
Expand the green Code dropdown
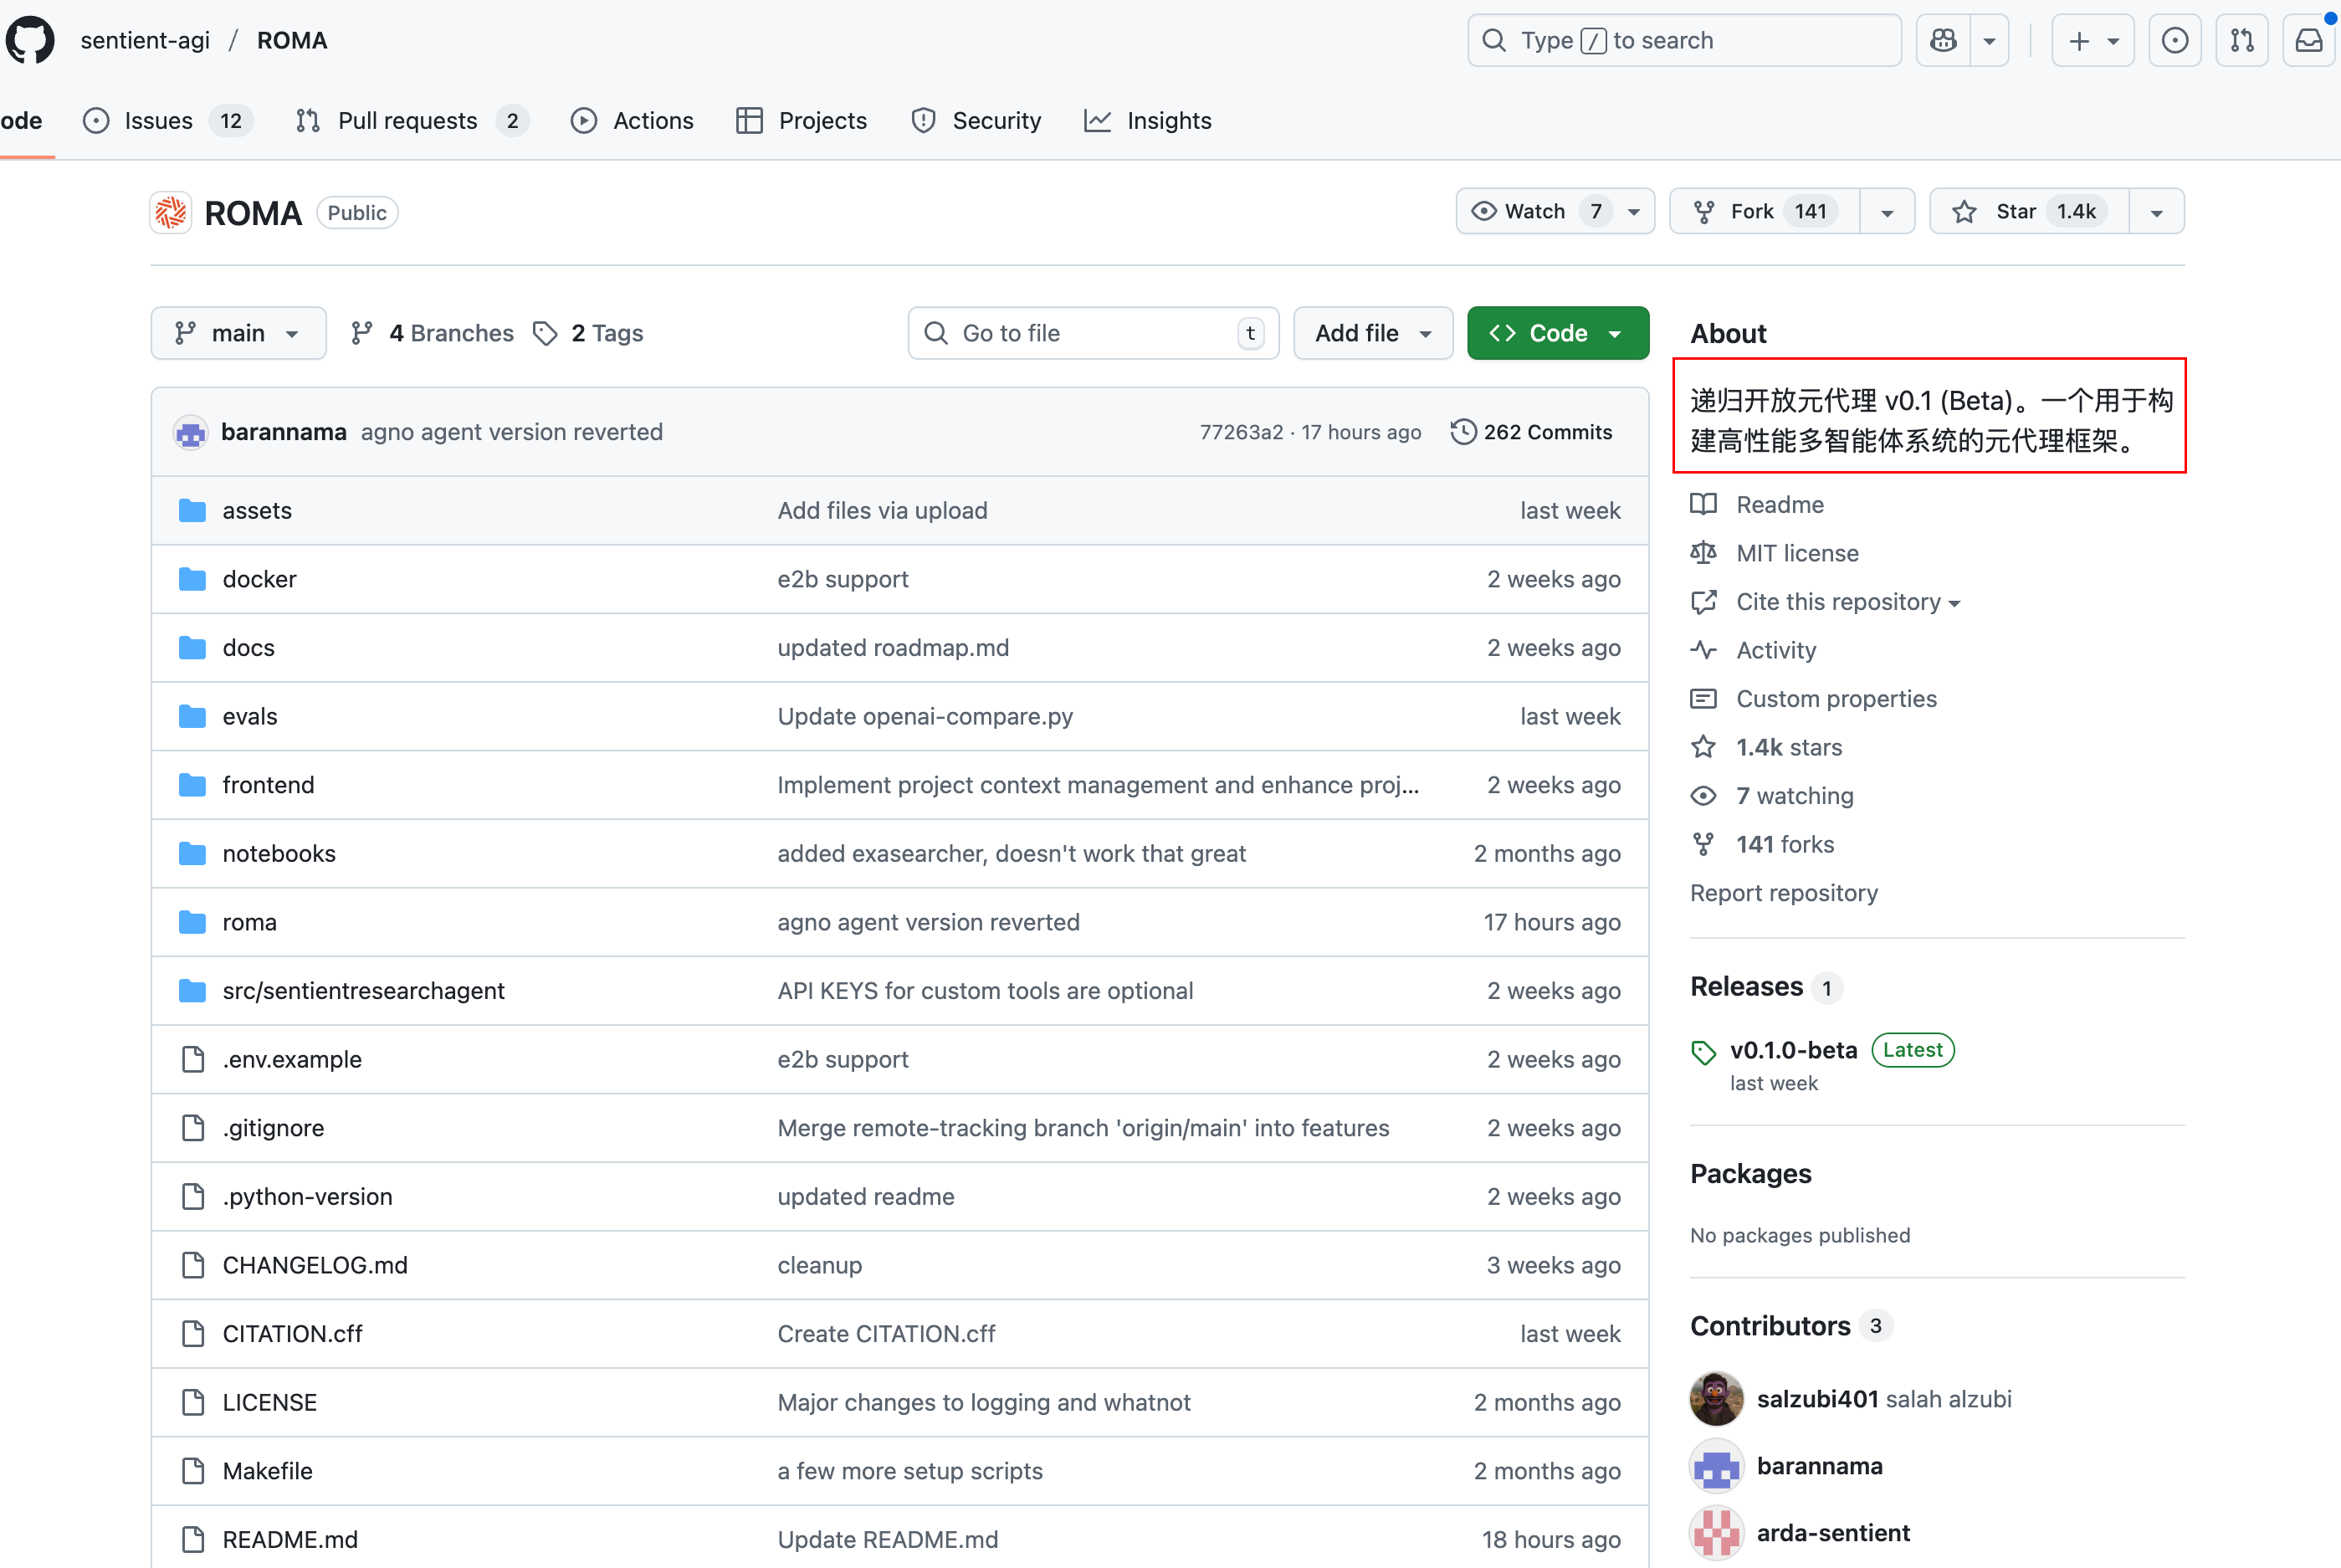click(x=1557, y=333)
